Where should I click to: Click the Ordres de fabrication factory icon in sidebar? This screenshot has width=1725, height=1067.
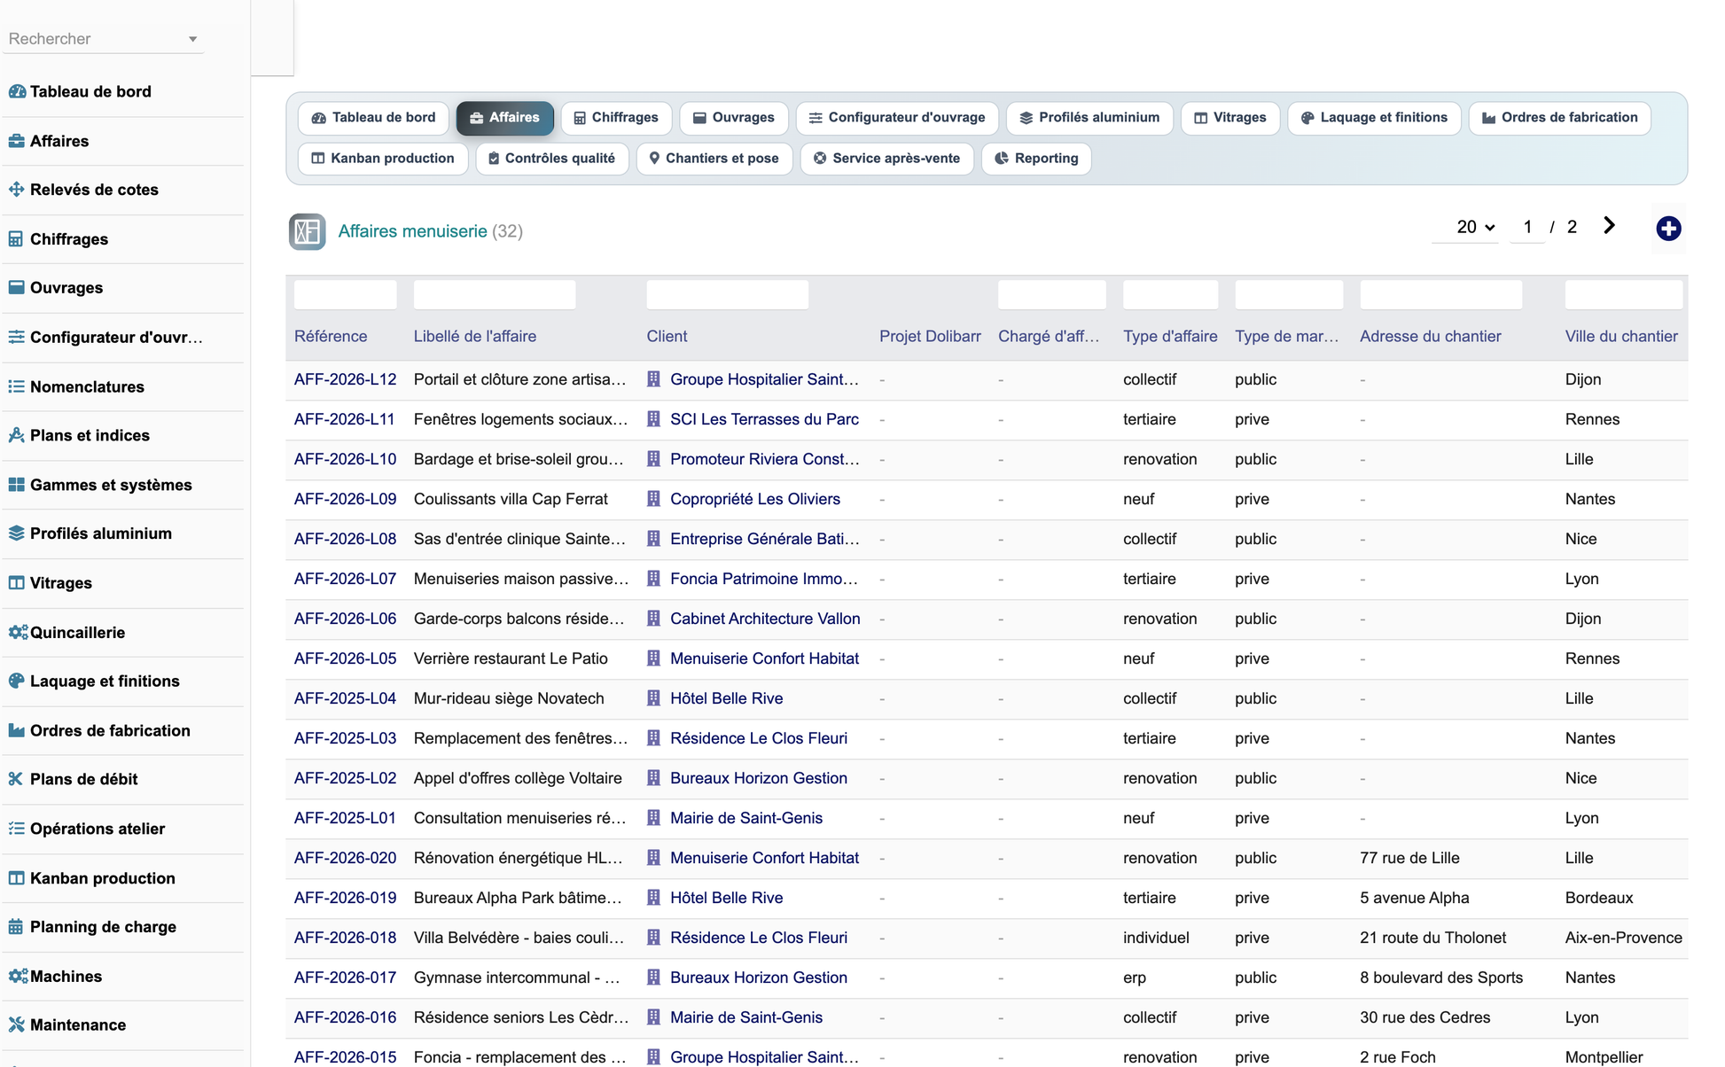click(17, 730)
